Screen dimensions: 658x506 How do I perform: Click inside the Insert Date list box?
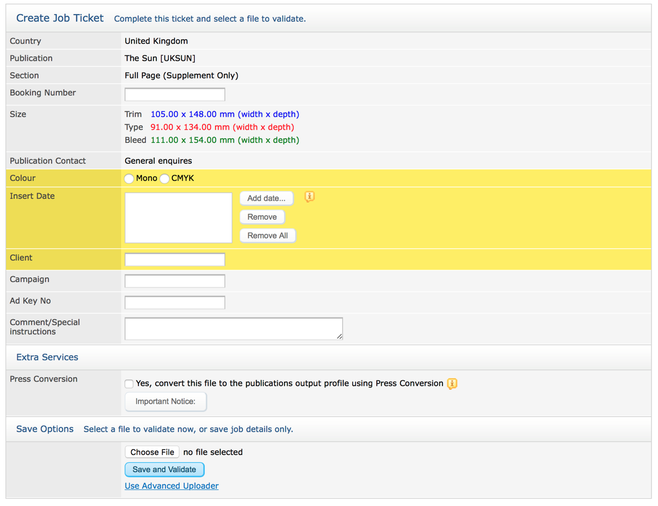click(178, 218)
